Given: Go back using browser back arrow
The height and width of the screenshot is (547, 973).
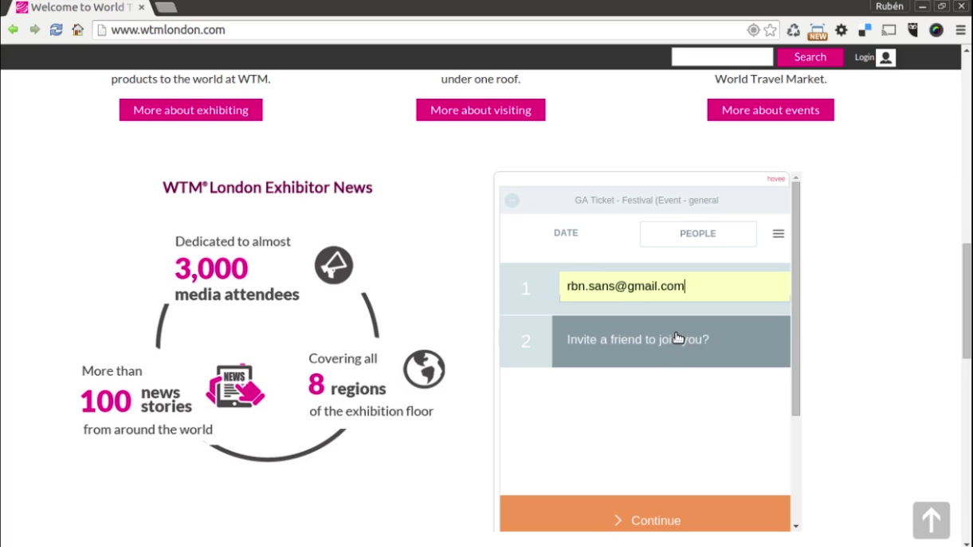Looking at the screenshot, I should click(14, 30).
